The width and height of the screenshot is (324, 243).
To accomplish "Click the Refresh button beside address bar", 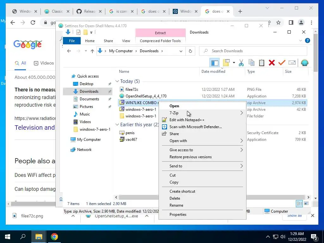I will click(x=190, y=51).
